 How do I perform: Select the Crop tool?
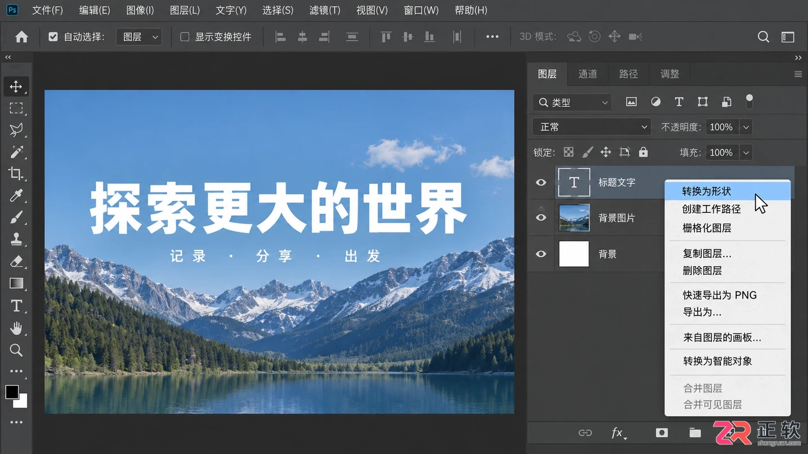click(x=16, y=174)
